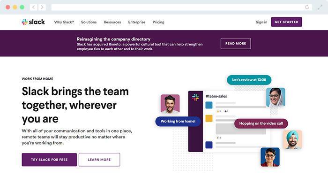Click the woman with glasses on blue background

click(x=270, y=157)
